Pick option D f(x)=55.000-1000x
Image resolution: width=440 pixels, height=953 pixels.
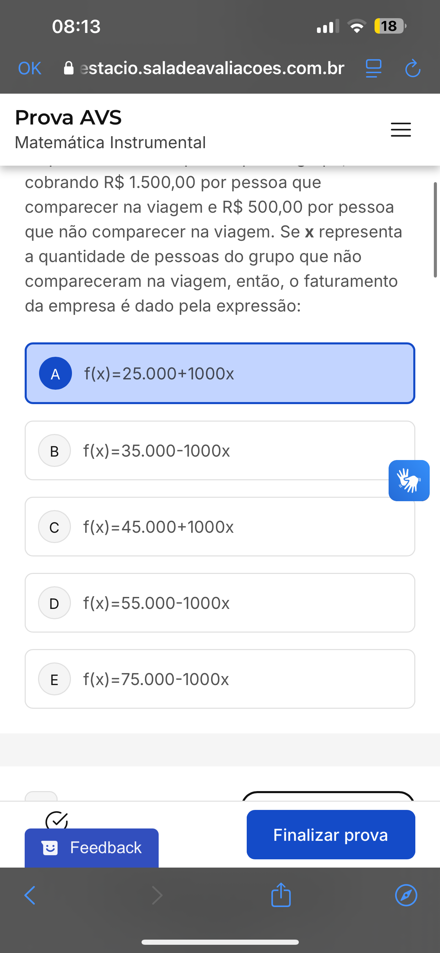tap(220, 603)
